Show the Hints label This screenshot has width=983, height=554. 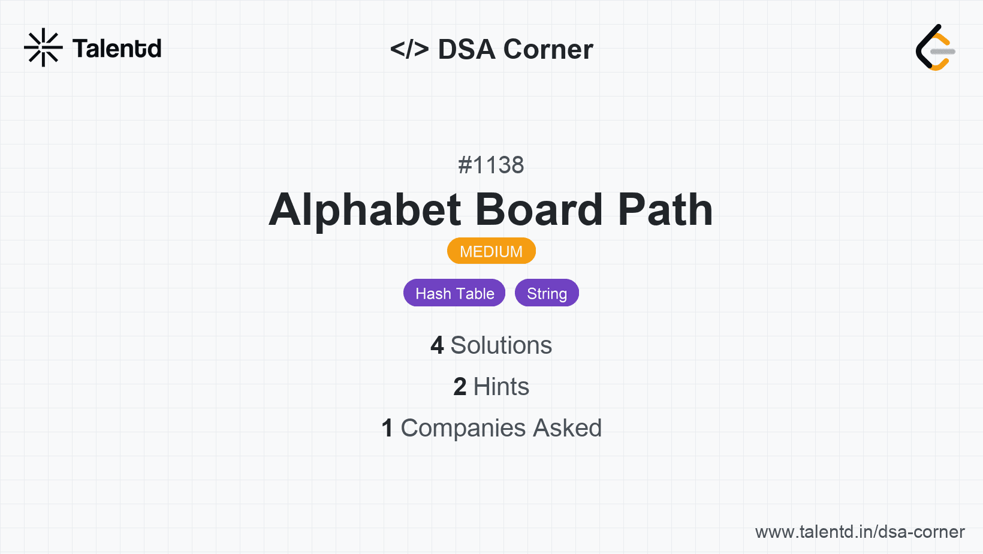pyautogui.click(x=501, y=387)
